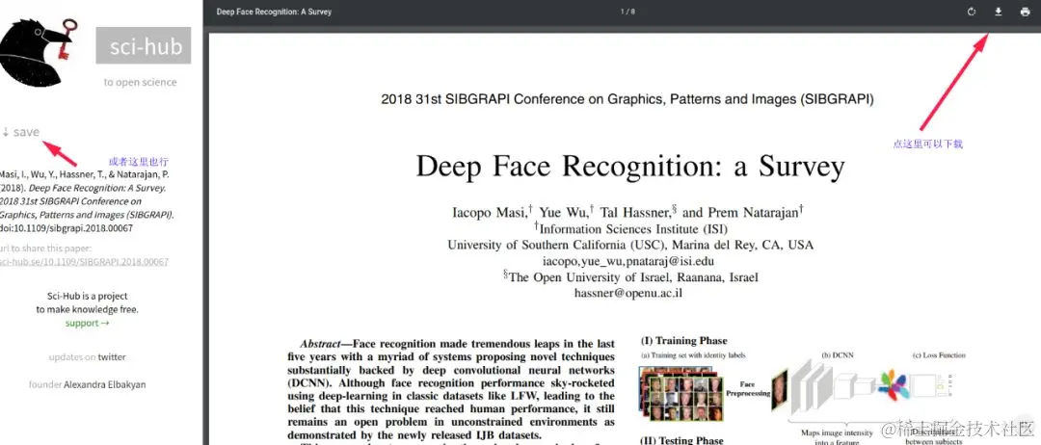
Task: Click 'url to share this paper:' label
Action: [46, 249]
